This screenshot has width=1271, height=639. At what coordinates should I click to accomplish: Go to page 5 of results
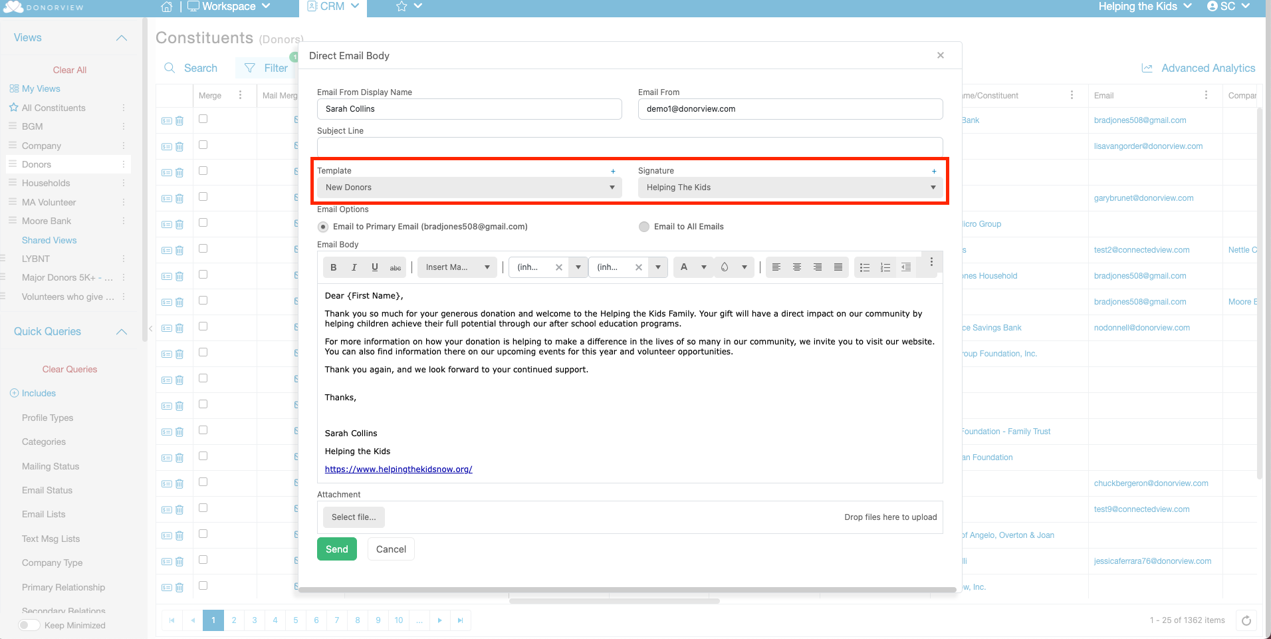point(296,620)
